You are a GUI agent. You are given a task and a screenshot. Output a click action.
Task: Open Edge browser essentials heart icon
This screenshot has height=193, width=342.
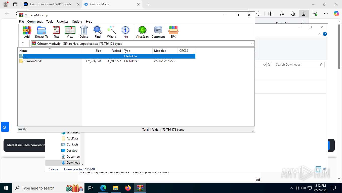[315, 14]
